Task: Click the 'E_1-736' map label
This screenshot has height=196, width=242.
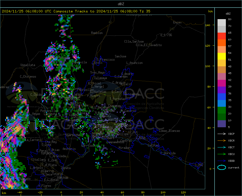Action: coord(166,35)
